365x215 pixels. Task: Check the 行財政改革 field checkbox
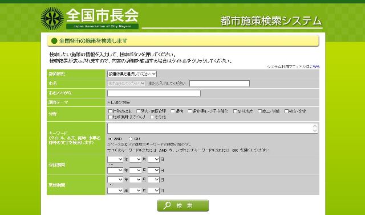coord(110,111)
